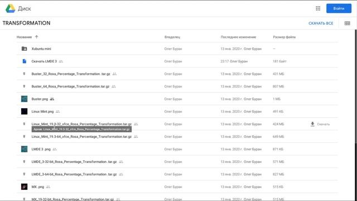Click shared icon next to LMDE_3-64-bit archive
Viewport: 357px width, 201px height.
click(x=121, y=174)
